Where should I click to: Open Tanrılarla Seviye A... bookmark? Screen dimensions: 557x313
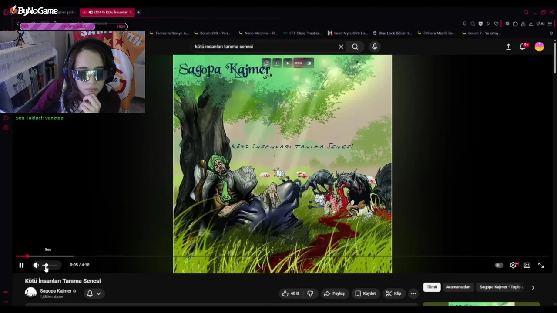click(169, 33)
